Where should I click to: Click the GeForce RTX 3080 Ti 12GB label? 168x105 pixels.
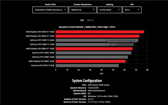pos(42,44)
